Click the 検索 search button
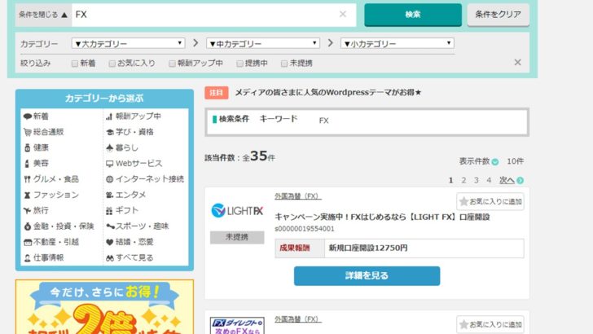 tap(413, 15)
